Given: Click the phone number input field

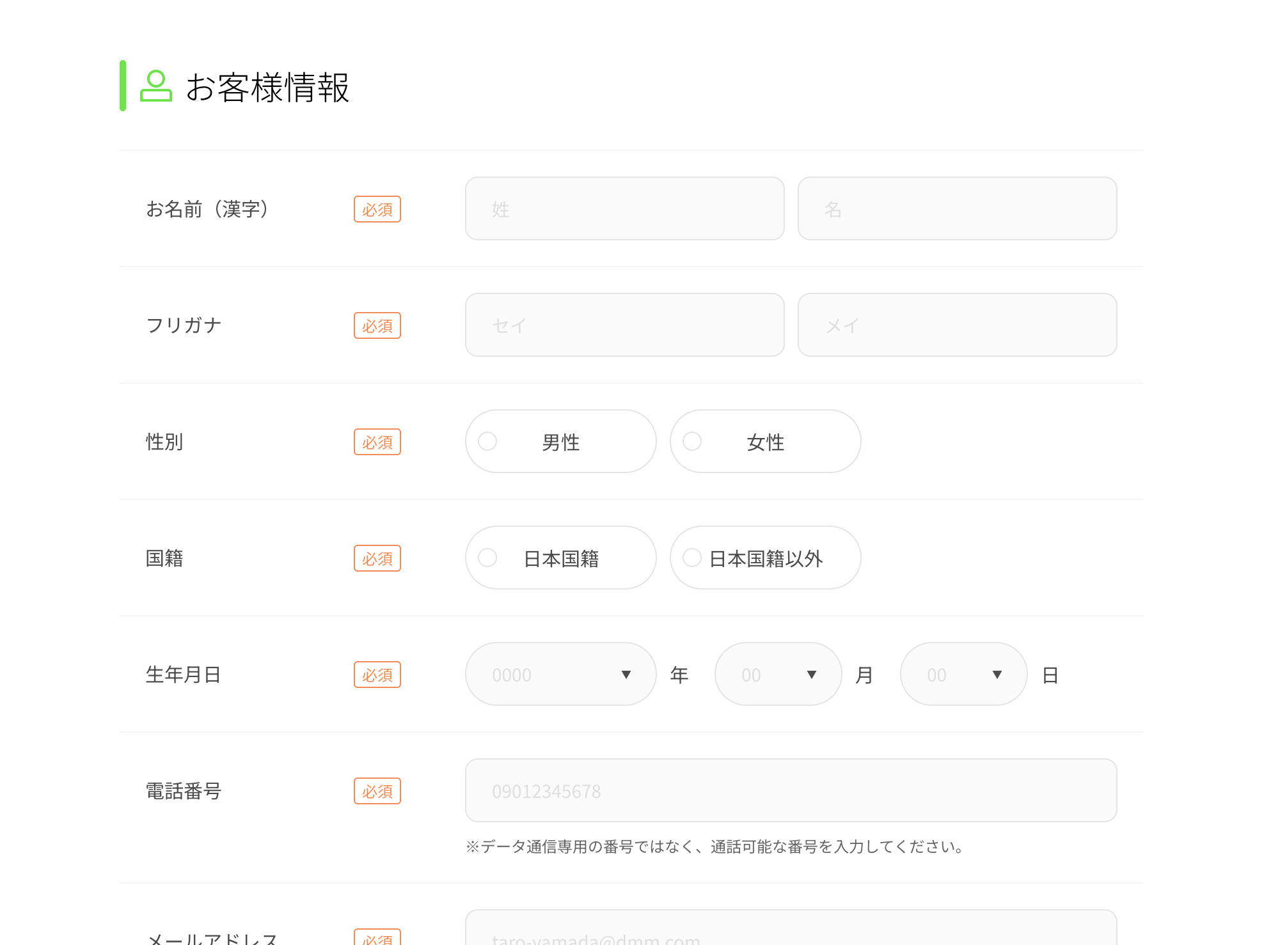Looking at the screenshot, I should 791,790.
